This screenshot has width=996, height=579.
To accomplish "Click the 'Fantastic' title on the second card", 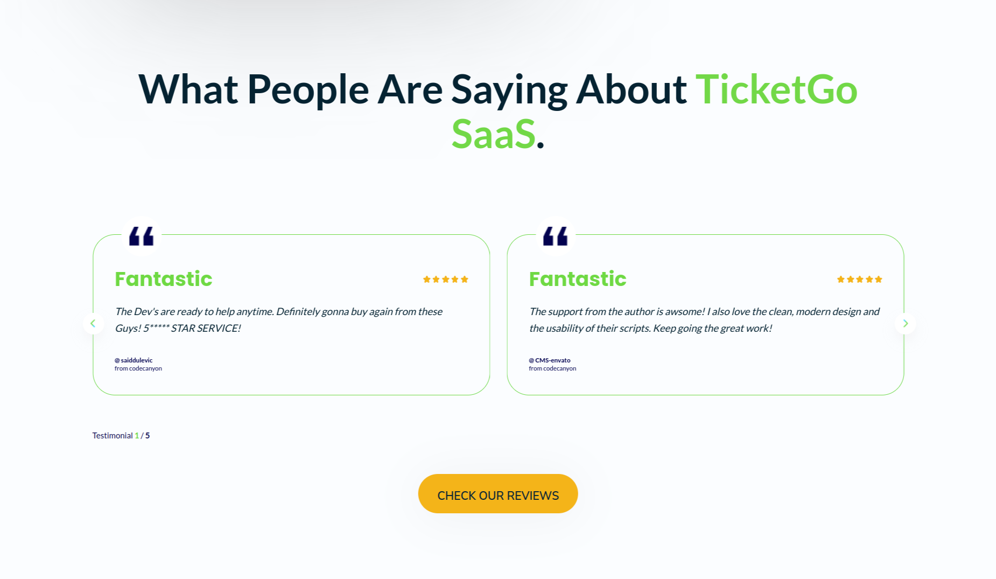I will click(x=578, y=279).
